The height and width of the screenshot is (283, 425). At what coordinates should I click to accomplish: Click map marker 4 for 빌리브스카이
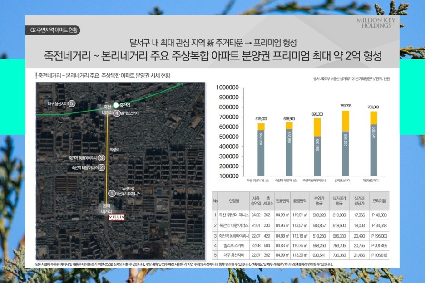[117, 113]
